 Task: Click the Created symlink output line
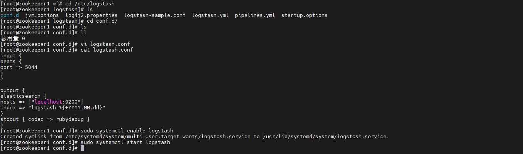point(195,137)
